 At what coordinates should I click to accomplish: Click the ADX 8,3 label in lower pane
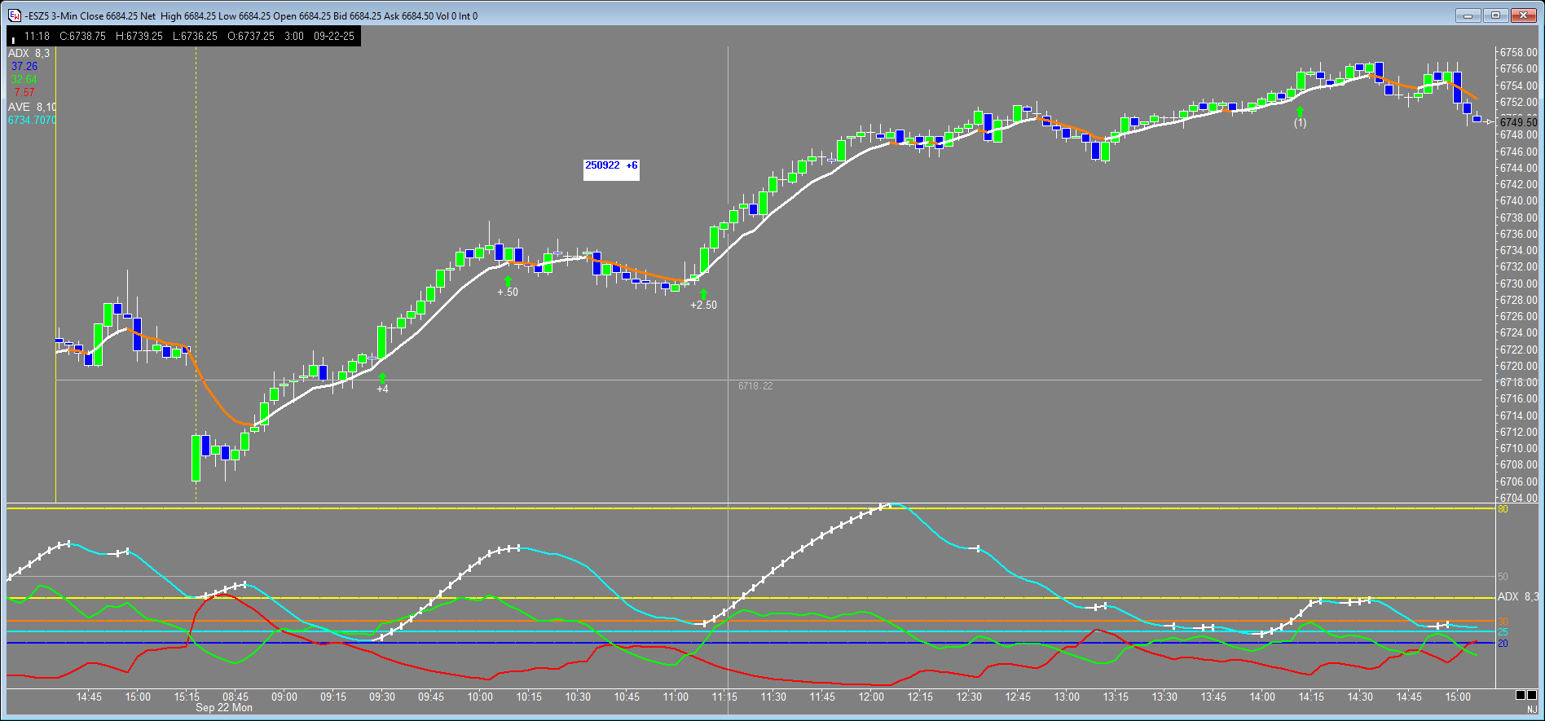(x=1517, y=597)
